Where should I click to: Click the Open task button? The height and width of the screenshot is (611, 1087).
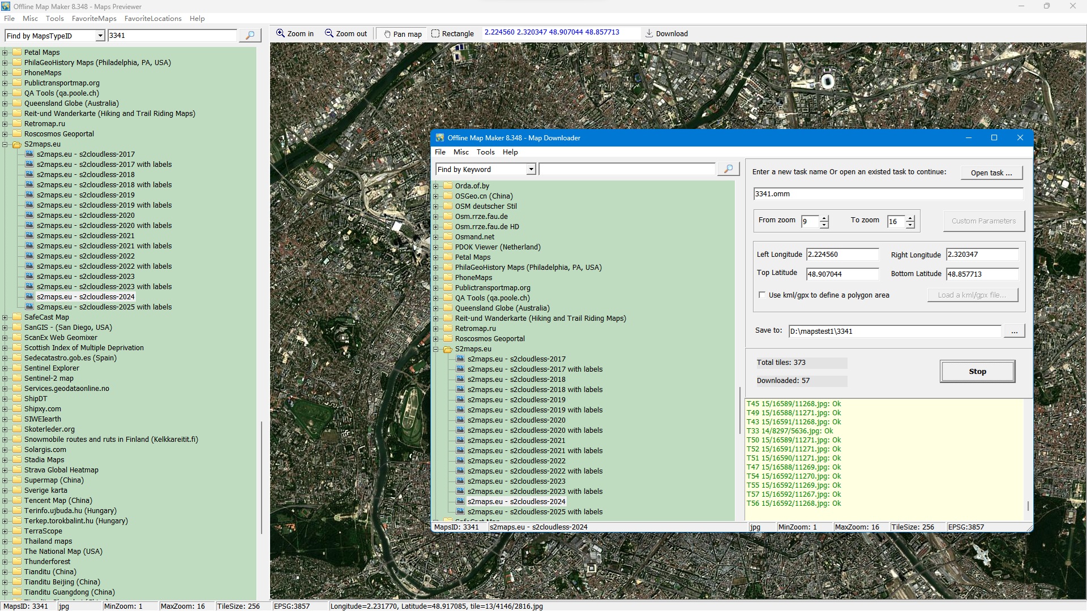[991, 173]
